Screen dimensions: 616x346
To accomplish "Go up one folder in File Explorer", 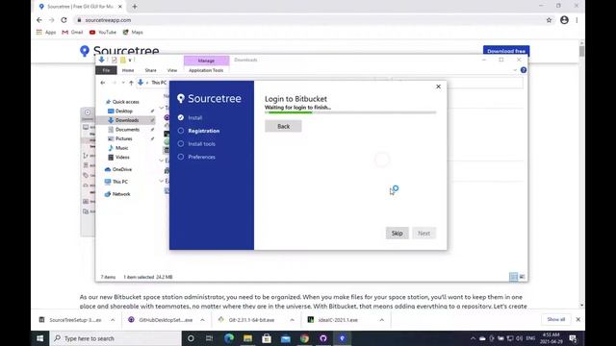I will [x=131, y=83].
